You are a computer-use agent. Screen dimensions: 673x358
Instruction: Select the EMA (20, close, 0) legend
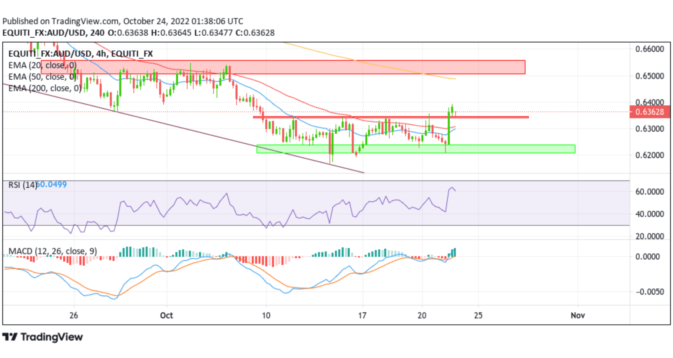click(42, 65)
